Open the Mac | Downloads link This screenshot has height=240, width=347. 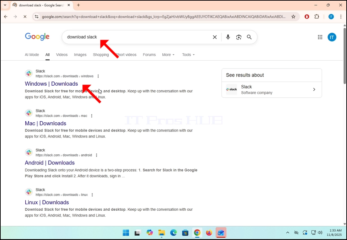(x=45, y=123)
